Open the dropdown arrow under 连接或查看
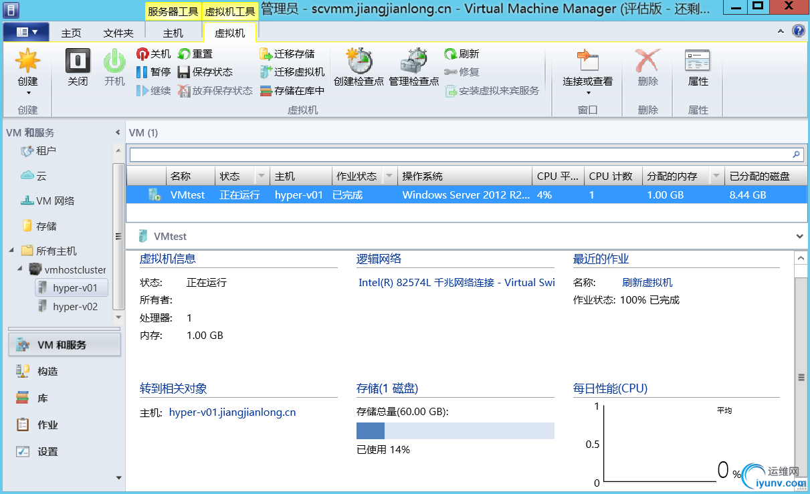 [x=588, y=93]
